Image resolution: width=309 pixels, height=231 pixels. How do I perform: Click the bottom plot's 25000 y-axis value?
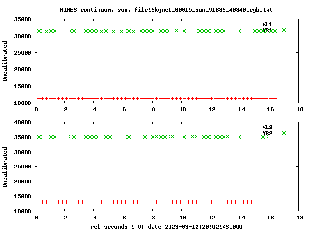23,167
